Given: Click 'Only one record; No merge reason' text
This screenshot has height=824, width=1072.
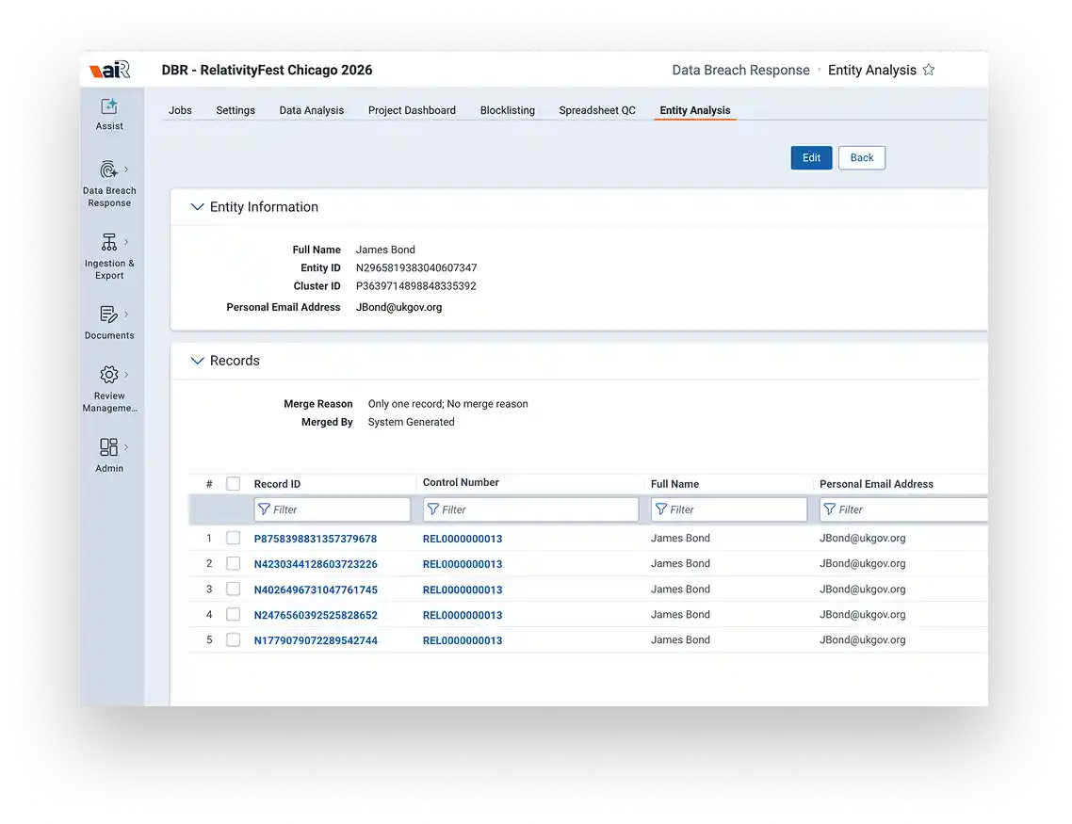Looking at the screenshot, I should tap(447, 404).
